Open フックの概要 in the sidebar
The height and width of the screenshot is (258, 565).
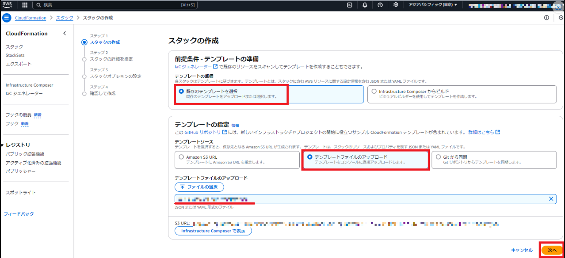pyautogui.click(x=19, y=115)
